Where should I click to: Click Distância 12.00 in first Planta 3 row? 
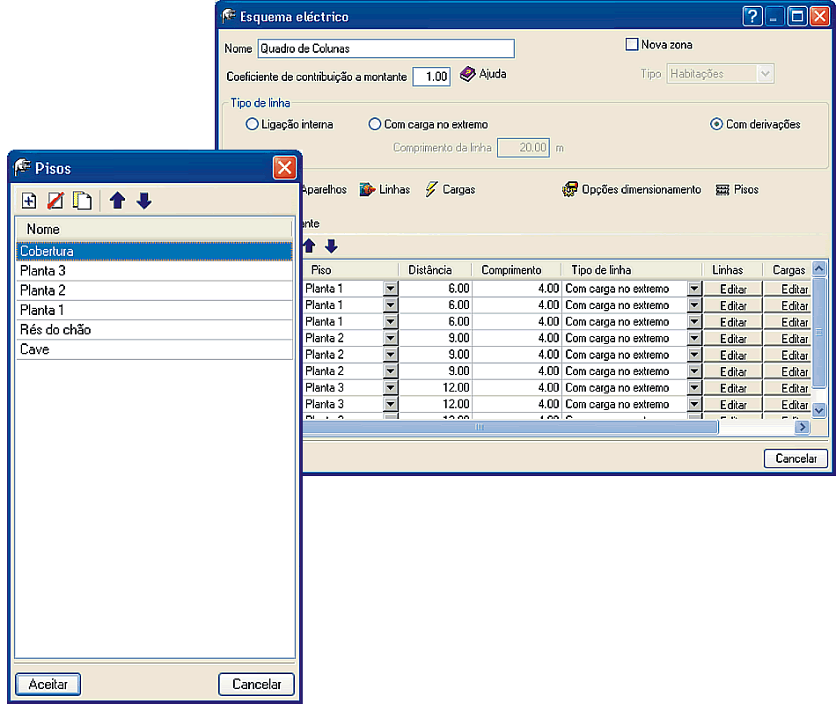click(435, 388)
